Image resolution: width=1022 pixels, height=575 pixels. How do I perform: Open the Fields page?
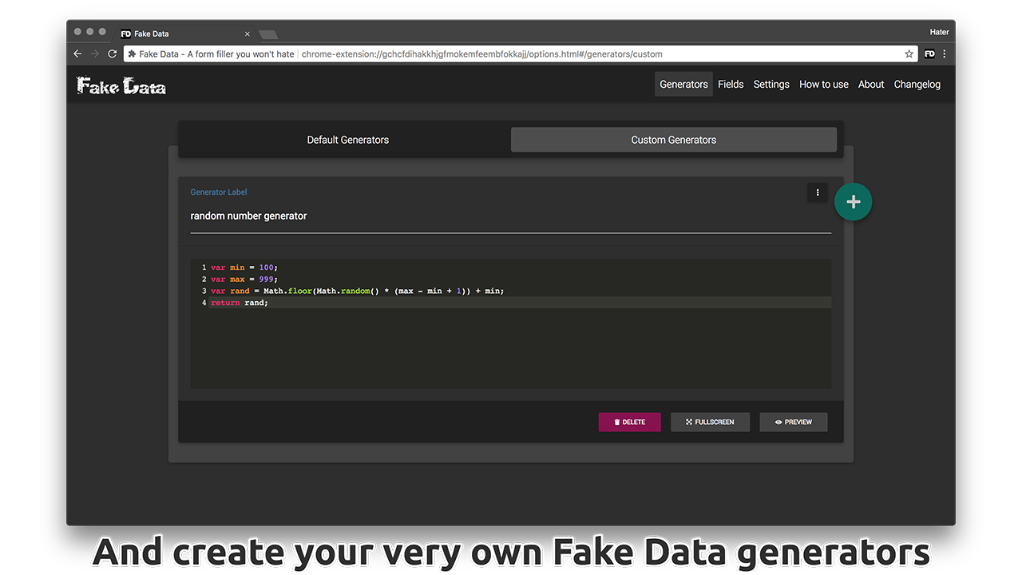click(731, 84)
